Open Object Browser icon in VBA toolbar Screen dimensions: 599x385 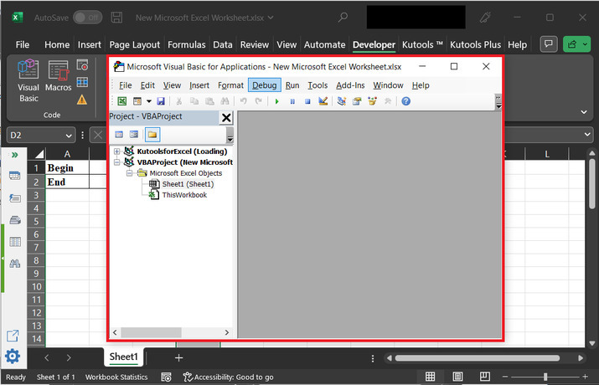[x=372, y=101]
